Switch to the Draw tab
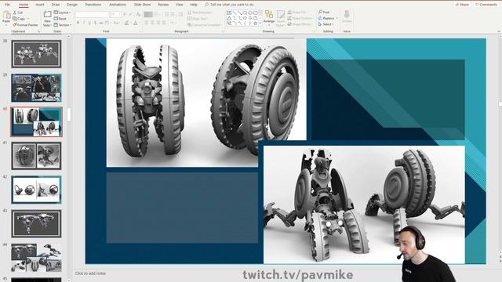The height and width of the screenshot is (282, 502). point(56,5)
